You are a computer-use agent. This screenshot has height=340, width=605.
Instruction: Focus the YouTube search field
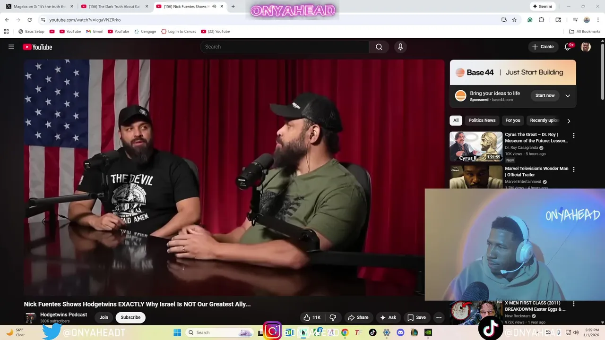tap(285, 47)
